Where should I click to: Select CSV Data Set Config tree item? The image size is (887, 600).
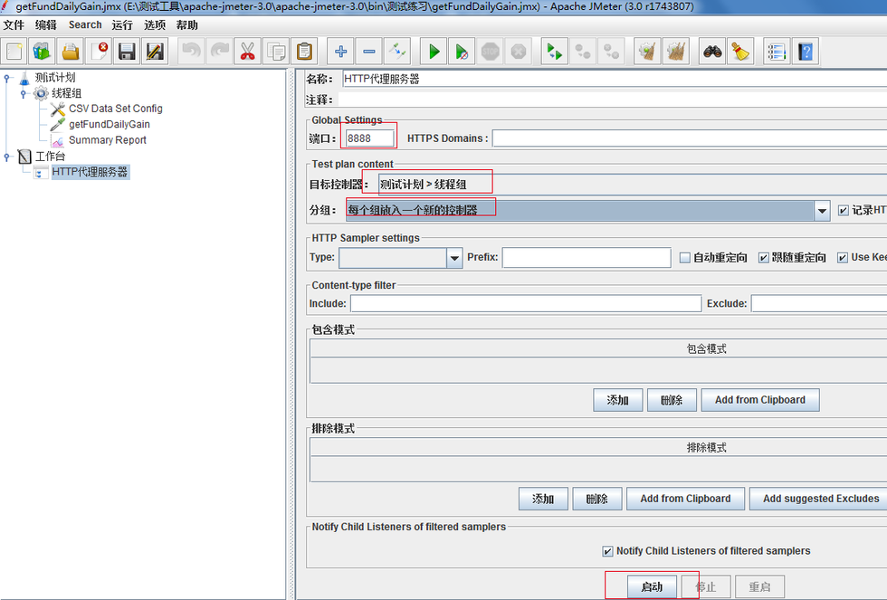click(107, 109)
